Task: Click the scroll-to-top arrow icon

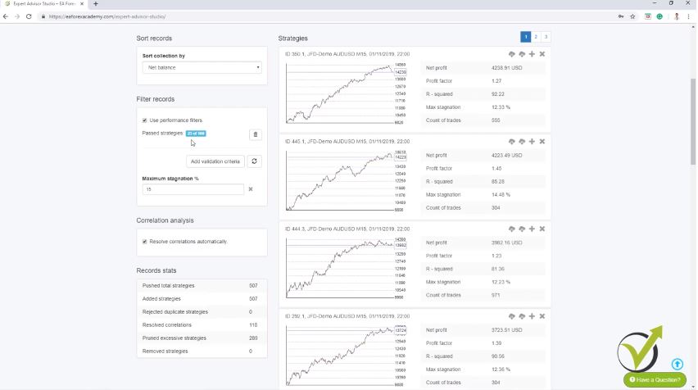Action: (678, 364)
